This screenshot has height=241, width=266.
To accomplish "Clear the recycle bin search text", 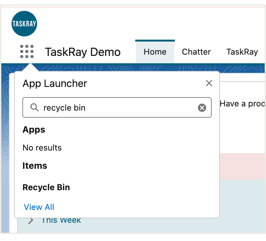I will point(202,108).
